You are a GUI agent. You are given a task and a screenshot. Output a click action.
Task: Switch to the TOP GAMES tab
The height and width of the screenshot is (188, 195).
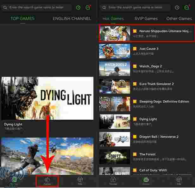[x=22, y=19]
